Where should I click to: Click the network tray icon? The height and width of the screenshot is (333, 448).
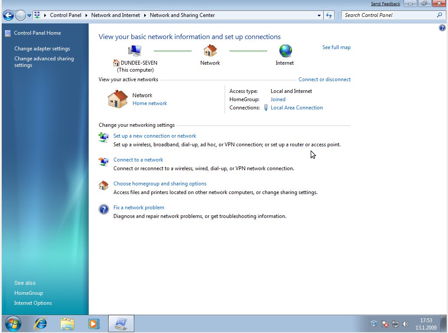pos(395,324)
